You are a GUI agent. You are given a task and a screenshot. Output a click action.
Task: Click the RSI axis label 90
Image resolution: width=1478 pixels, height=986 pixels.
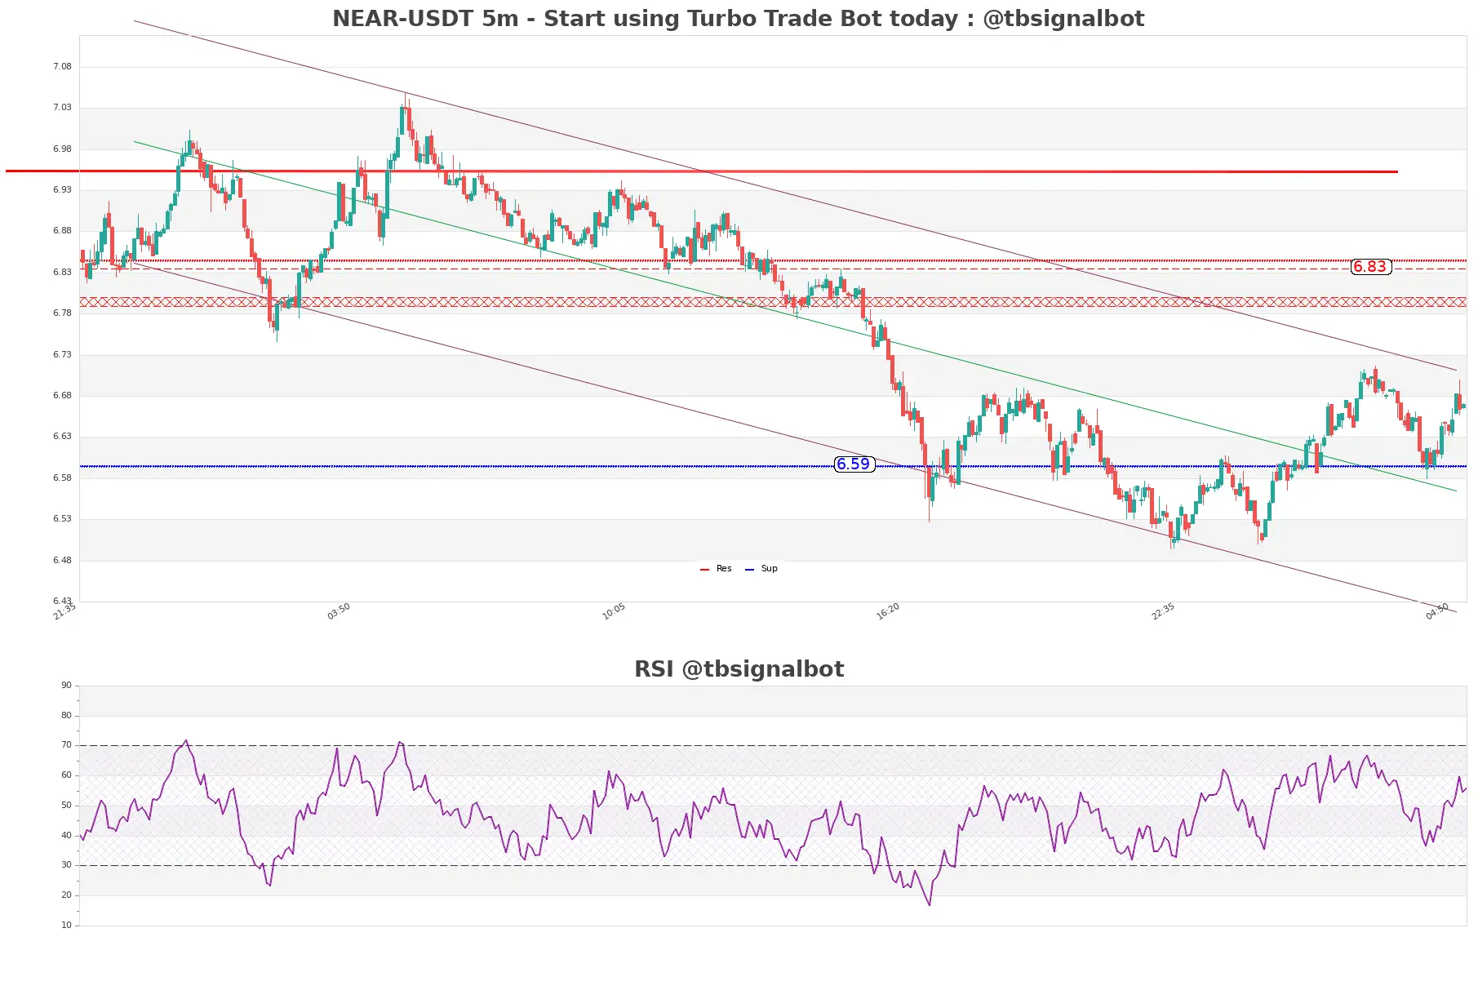pos(66,686)
